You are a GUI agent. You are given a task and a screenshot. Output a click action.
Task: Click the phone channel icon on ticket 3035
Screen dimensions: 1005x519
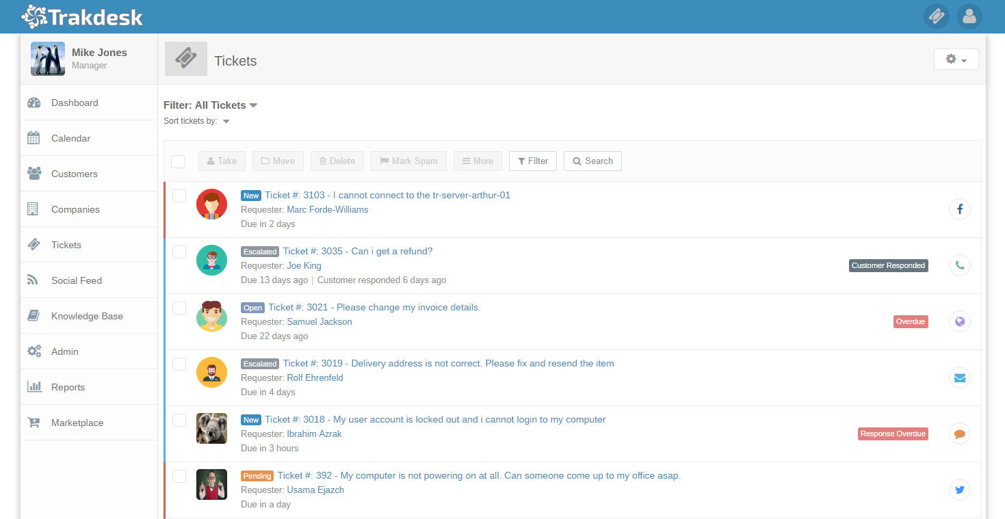(959, 265)
